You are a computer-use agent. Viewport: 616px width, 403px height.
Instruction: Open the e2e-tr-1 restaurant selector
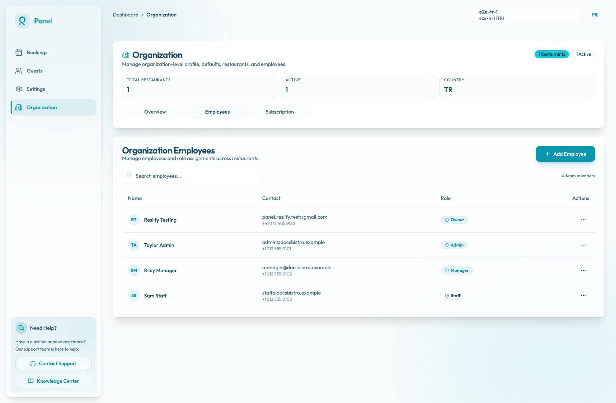click(x=528, y=15)
